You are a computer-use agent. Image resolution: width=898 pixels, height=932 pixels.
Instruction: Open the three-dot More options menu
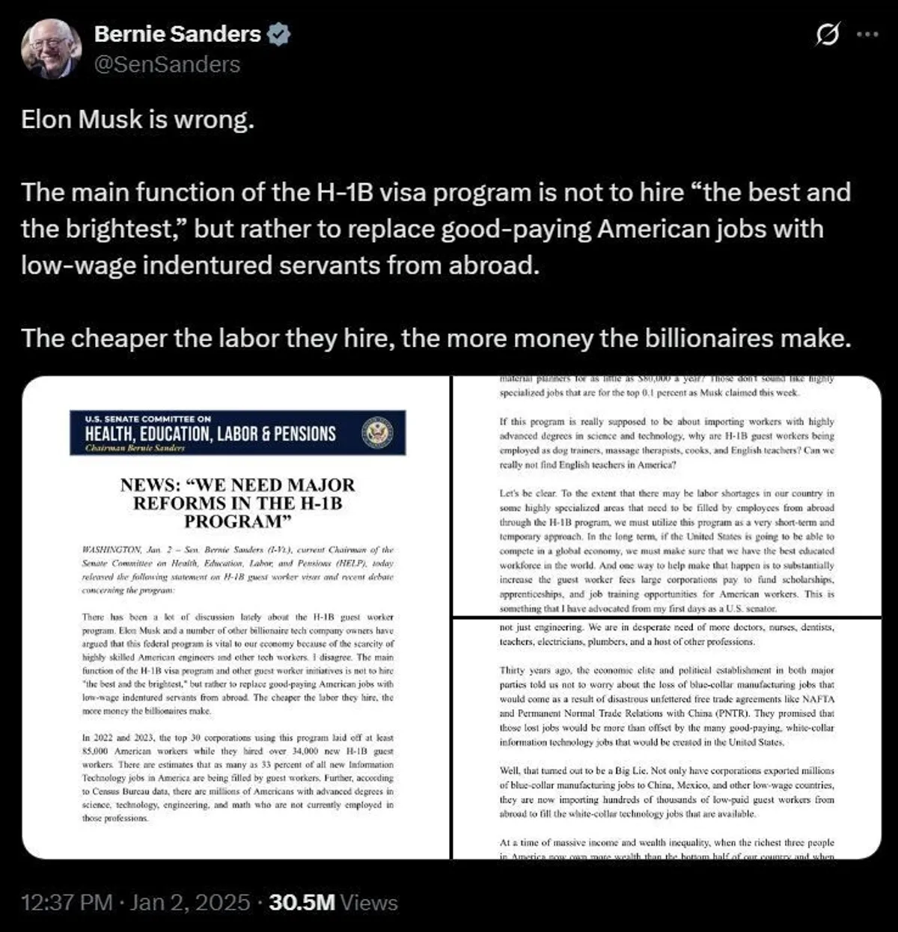867,34
